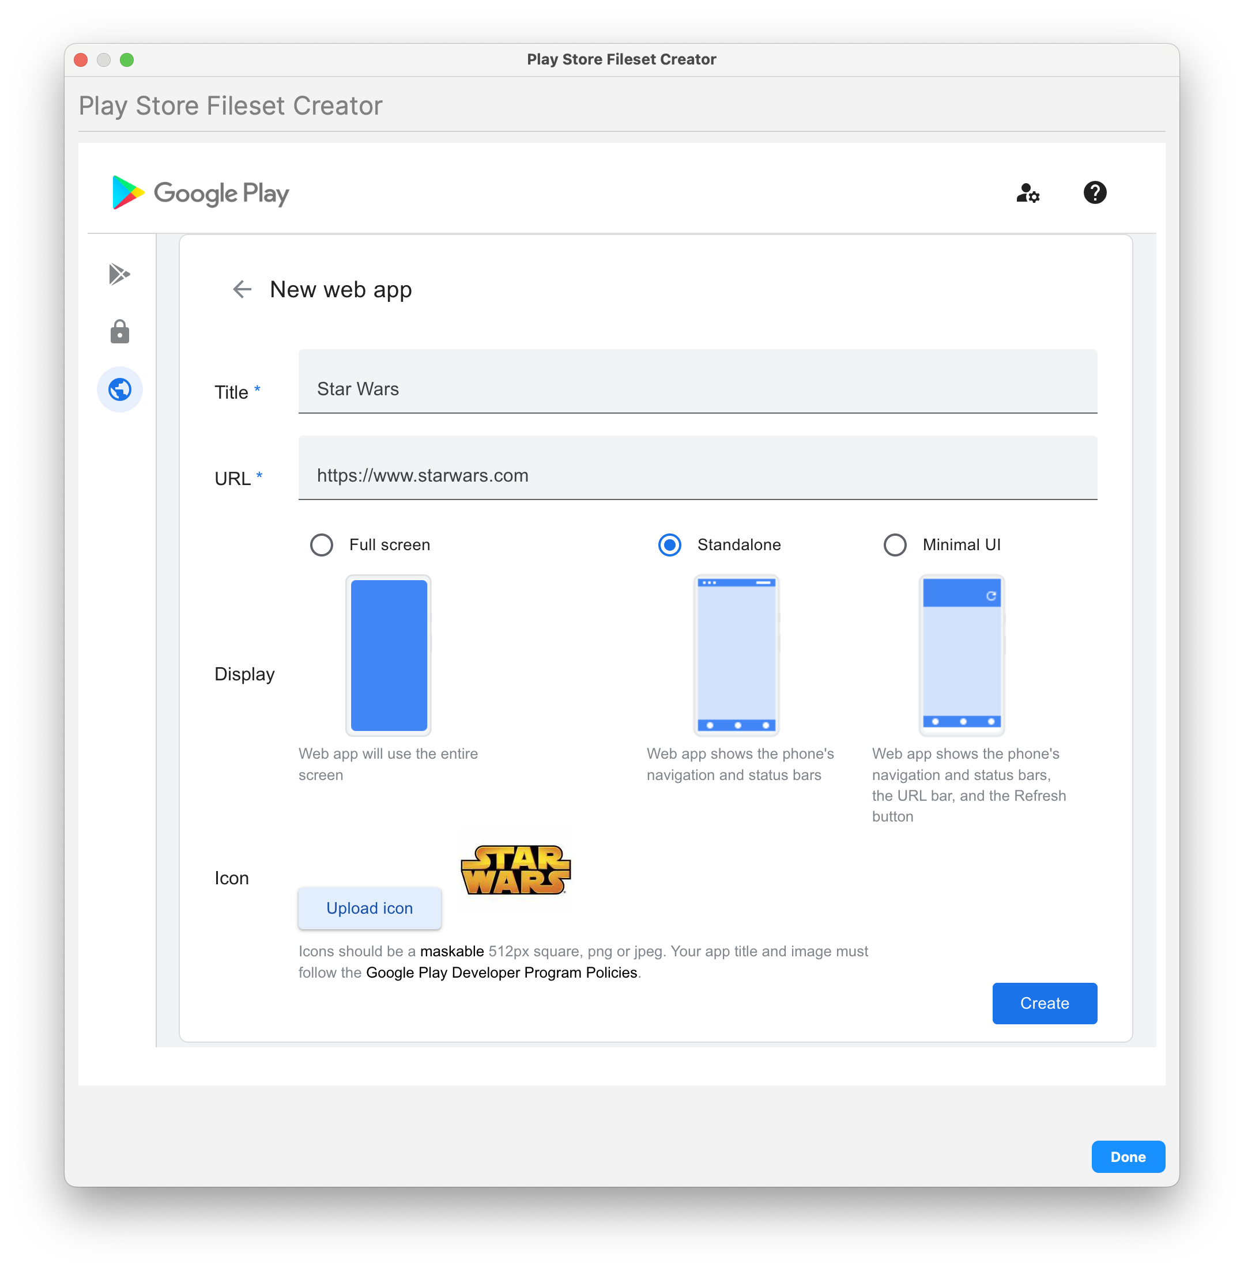Click the Play Store Fileset Creator header text
The image size is (1244, 1272).
coord(231,106)
